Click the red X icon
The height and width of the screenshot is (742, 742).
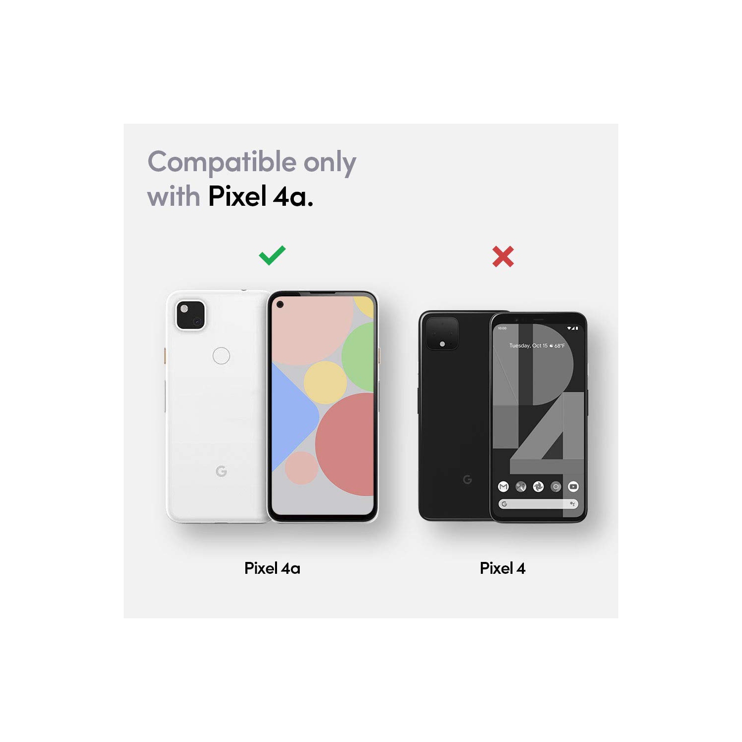503,256
